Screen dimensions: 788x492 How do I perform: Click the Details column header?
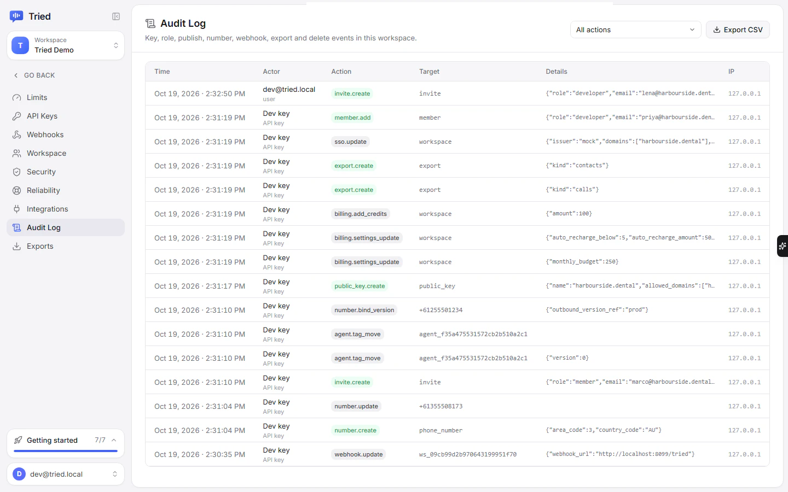point(557,72)
